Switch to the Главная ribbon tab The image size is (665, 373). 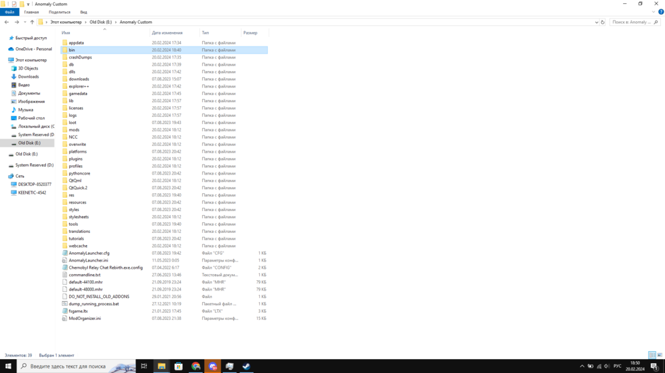coord(31,12)
